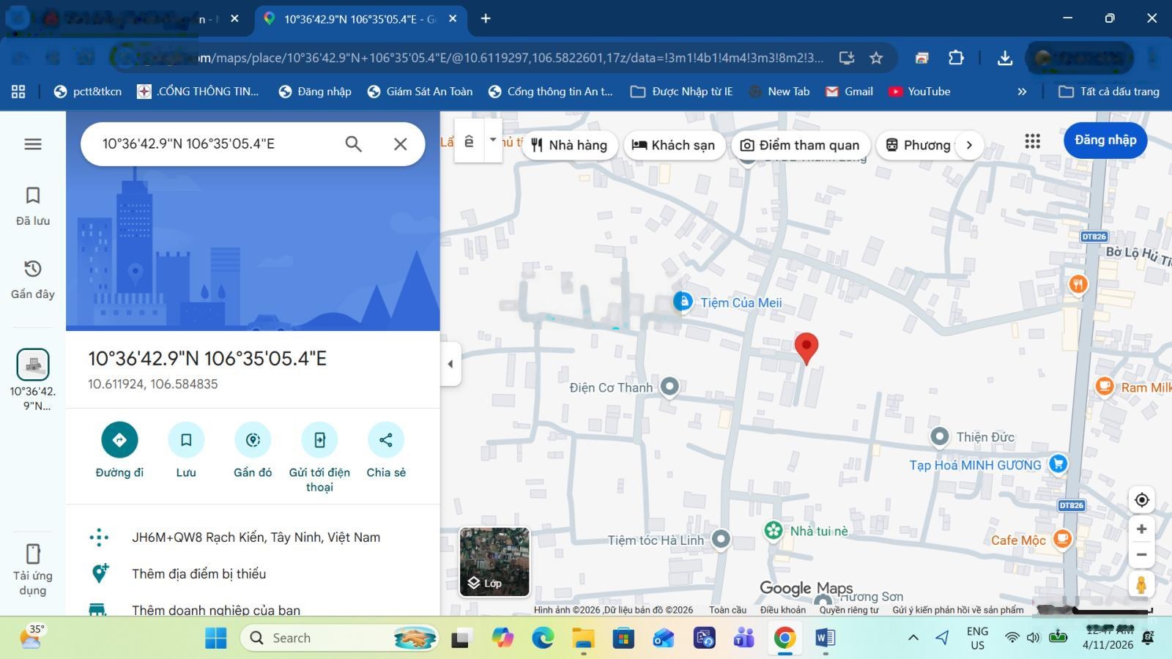Switch to the Google Maps browser tab

pos(360,19)
